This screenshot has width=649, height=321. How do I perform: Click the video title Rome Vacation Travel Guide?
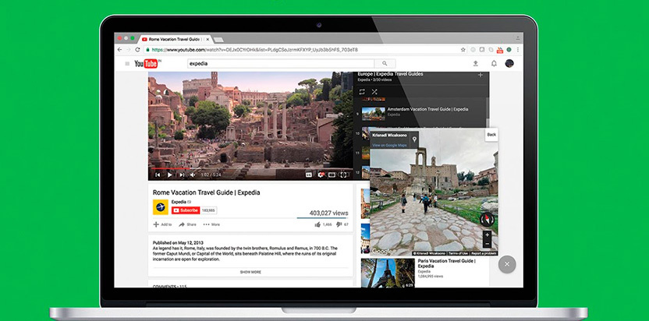tap(207, 192)
